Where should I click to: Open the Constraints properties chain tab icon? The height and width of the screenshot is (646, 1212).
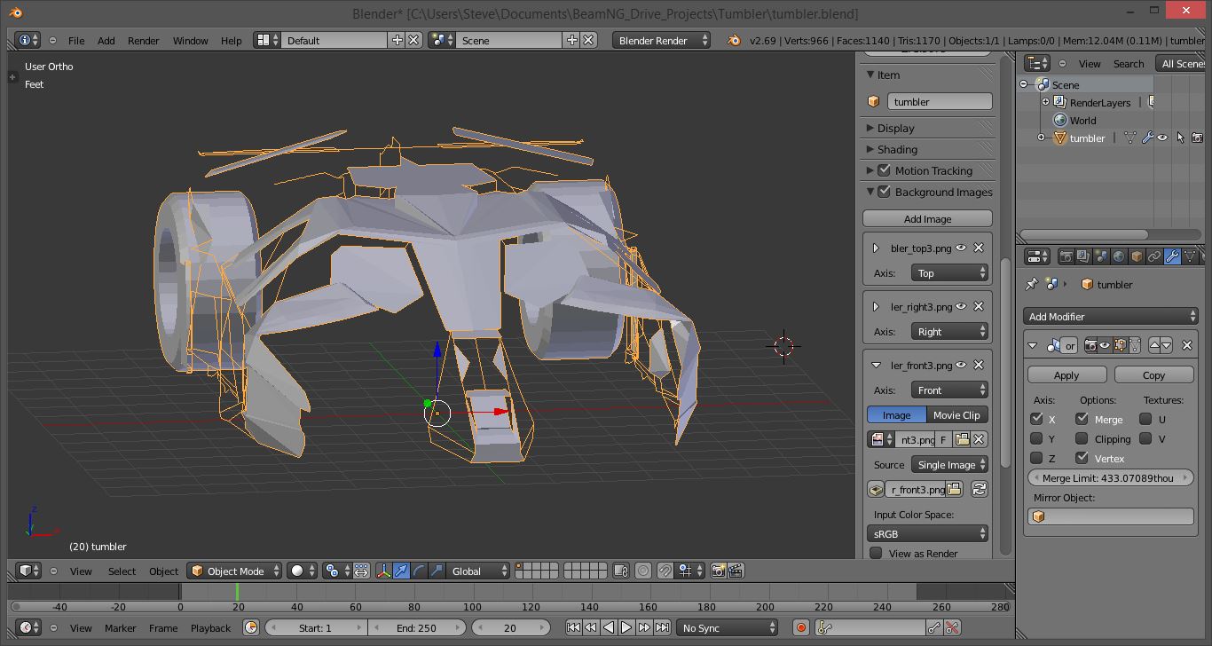1154,256
